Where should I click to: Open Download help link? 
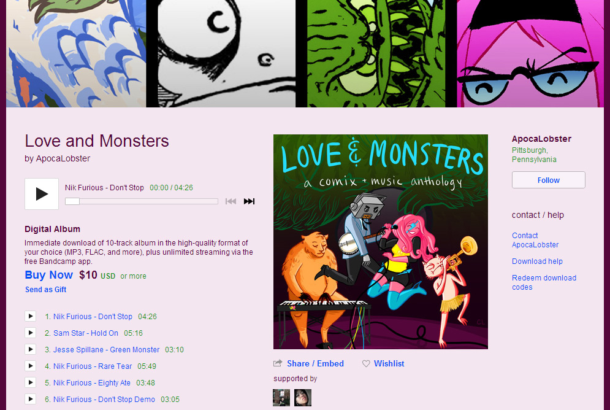click(537, 261)
